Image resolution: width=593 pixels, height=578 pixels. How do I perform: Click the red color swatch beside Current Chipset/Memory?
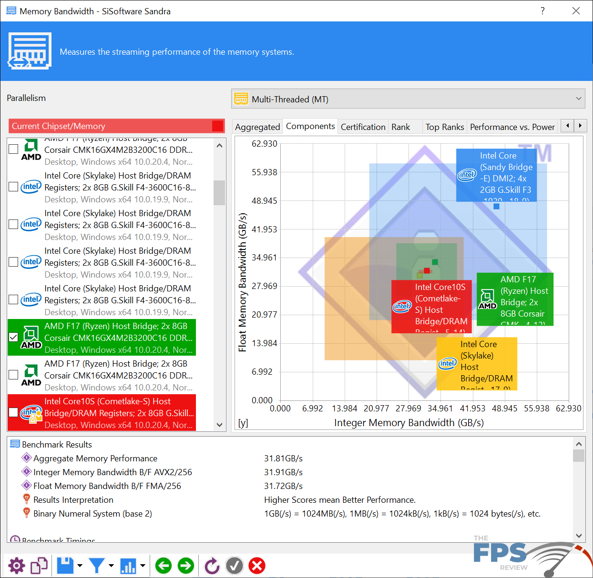pyautogui.click(x=217, y=126)
